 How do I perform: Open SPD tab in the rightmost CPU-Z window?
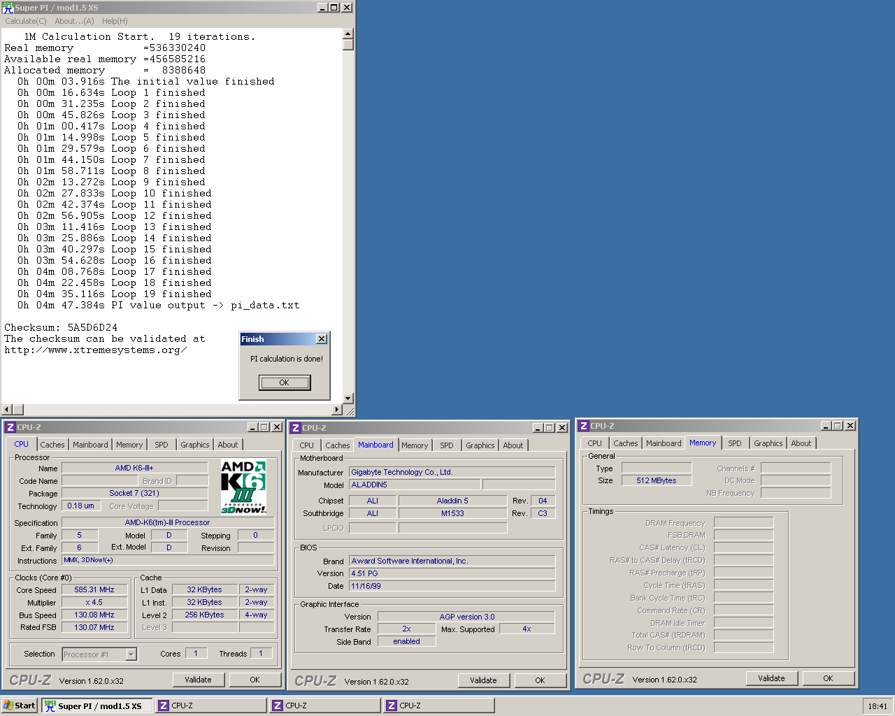(x=735, y=443)
